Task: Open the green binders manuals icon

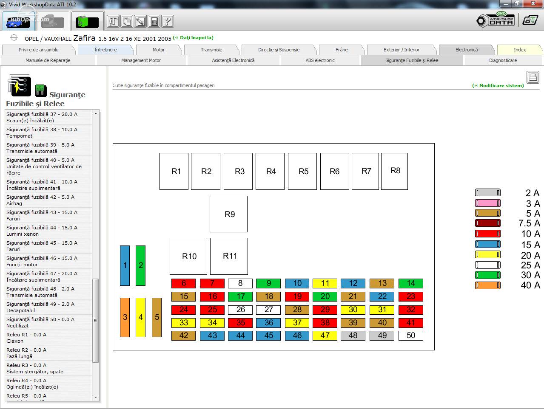Action: click(87, 21)
